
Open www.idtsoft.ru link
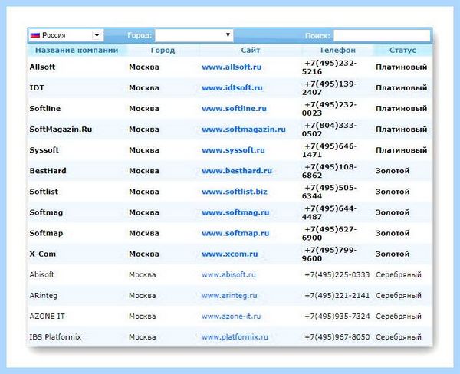click(232, 87)
